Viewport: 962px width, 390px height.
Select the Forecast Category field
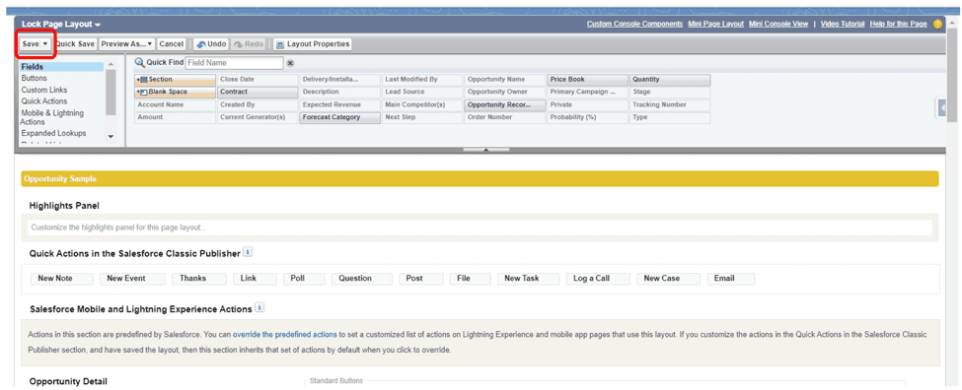(339, 117)
